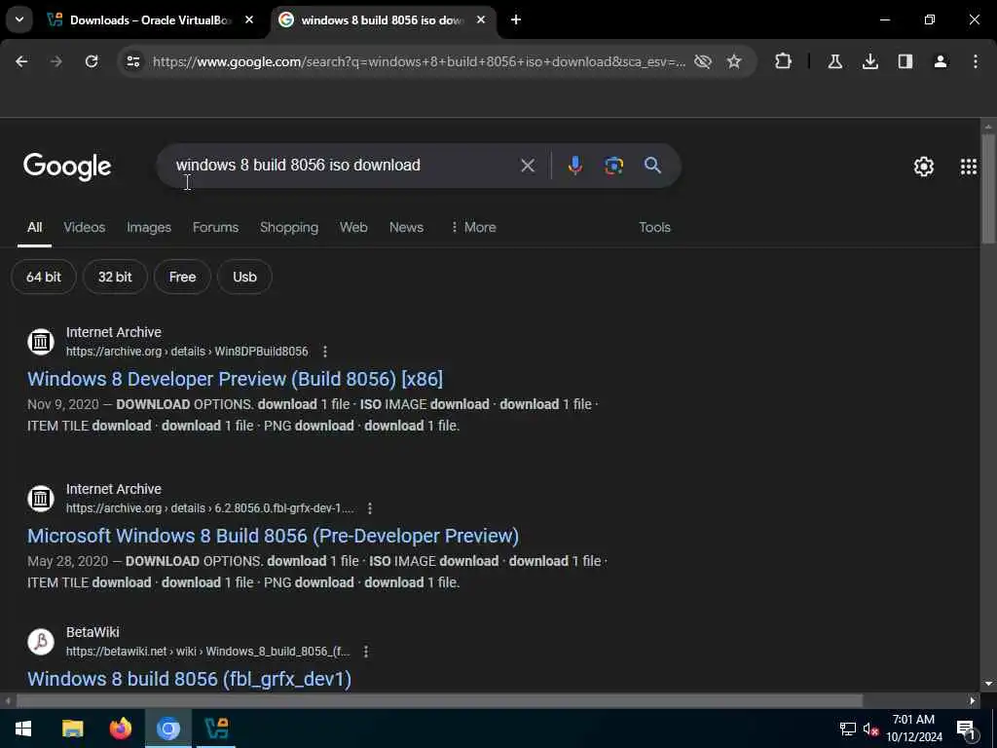
Task: Open Windows 8 build 8056 (fbl_grfx_dev1) link
Action: click(x=190, y=679)
